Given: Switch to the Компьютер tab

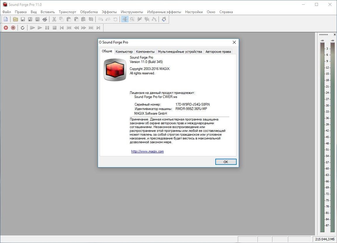Looking at the screenshot, I should (124, 52).
